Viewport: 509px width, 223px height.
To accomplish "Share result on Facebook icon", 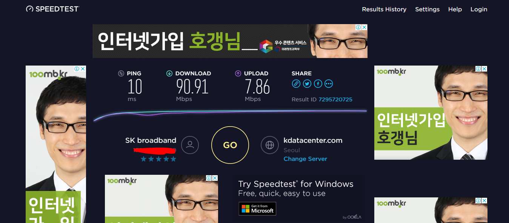I will 318,84.
